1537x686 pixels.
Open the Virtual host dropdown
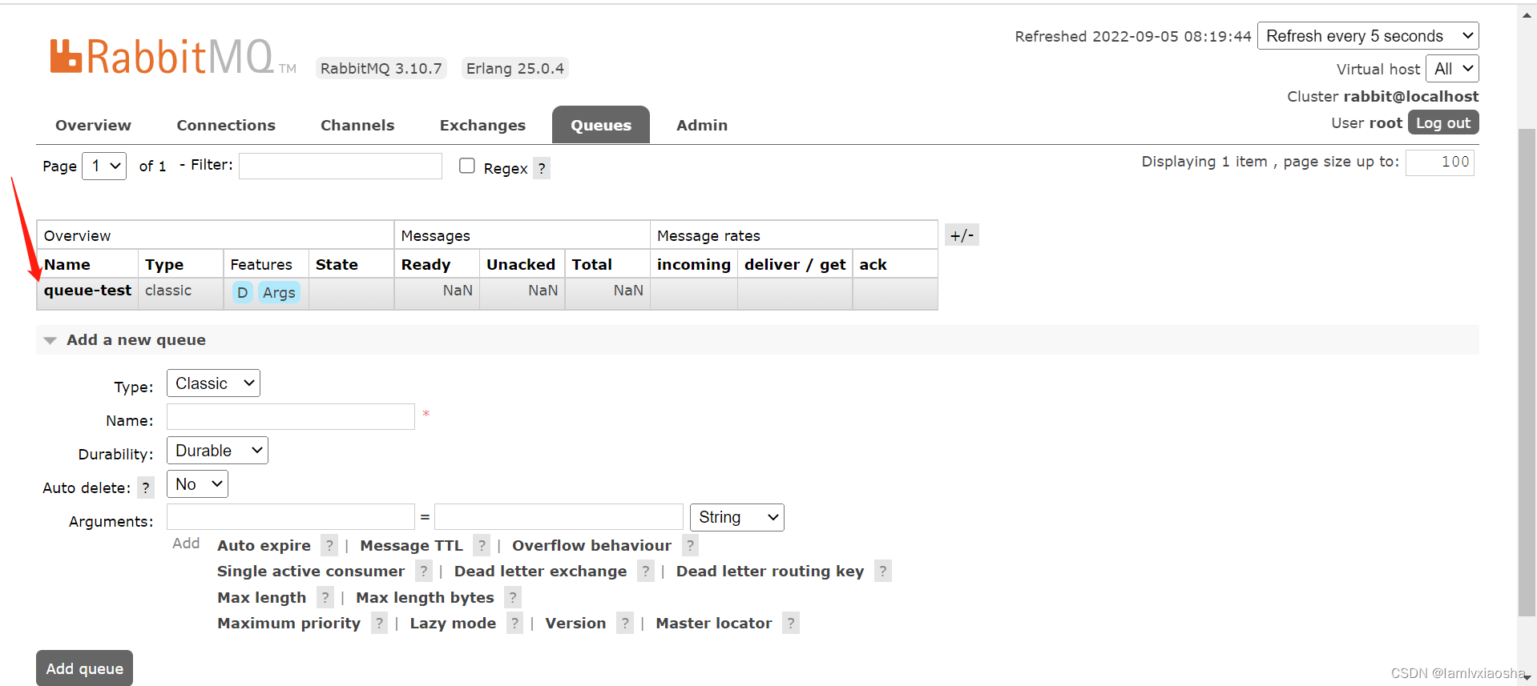[x=1452, y=69]
